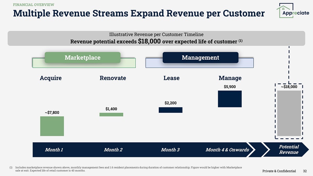Select the navy Lease $2,200 bar
Screen dimensions: 313x176
[x=170, y=110]
